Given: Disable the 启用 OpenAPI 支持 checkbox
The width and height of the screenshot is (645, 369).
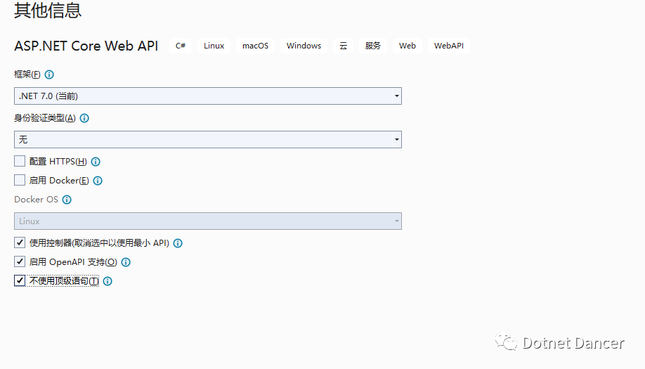Looking at the screenshot, I should tap(20, 262).
